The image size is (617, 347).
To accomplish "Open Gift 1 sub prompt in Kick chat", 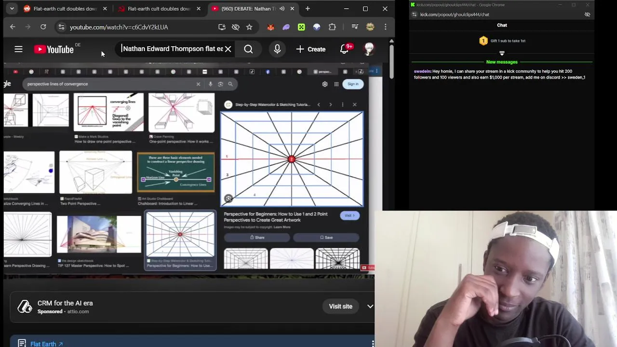I will 502,41.
